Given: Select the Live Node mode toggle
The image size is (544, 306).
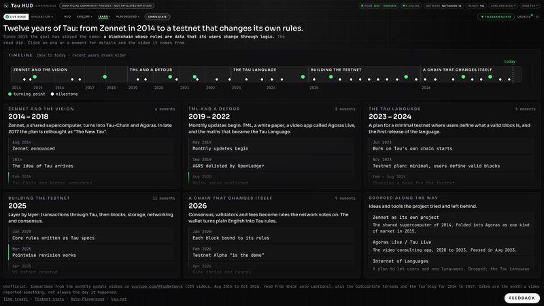Looking at the screenshot, I should pyautogui.click(x=16, y=16).
